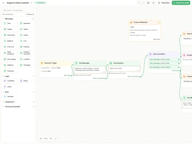Click 'last_message contains price' condition row
Viewport: 192px width, 144px height.
[164, 60]
